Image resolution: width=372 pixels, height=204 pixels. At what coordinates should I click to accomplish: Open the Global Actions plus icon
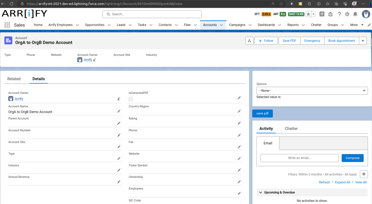322,14
